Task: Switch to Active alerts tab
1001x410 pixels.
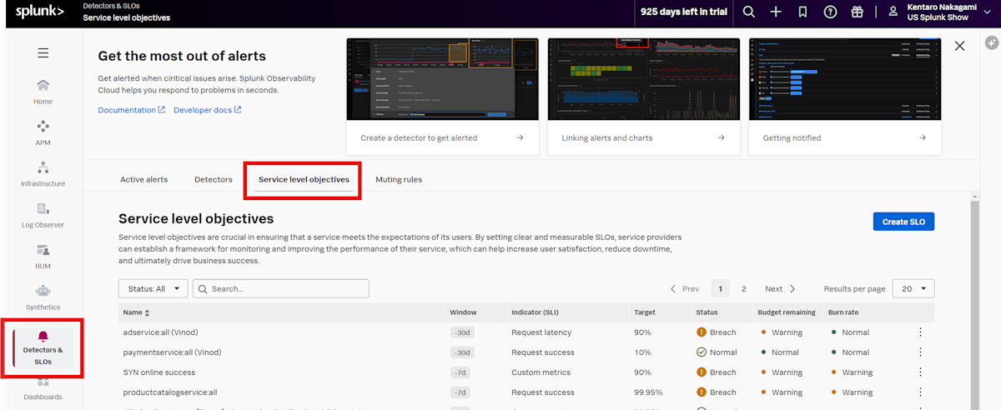Action: click(x=143, y=179)
